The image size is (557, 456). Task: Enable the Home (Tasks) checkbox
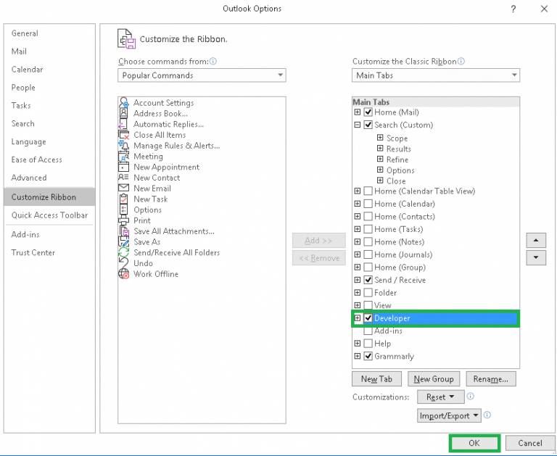(368, 229)
